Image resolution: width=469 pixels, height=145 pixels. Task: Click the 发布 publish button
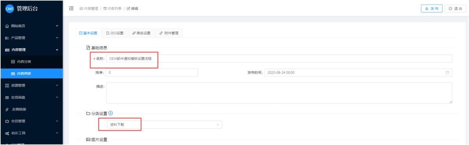point(432,9)
